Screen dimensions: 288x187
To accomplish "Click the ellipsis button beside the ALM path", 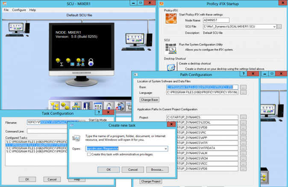I will (243, 153).
